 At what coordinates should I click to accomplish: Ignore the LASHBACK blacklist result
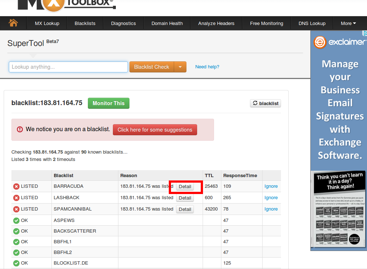[x=271, y=198]
